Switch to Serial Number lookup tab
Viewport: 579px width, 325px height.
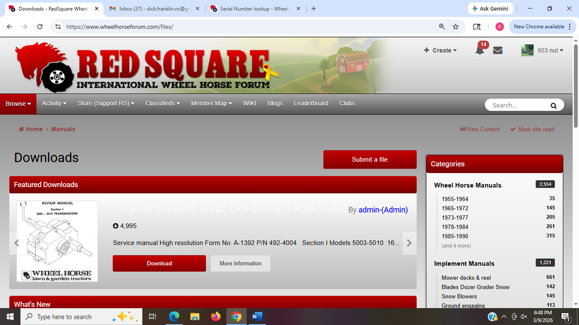(255, 8)
